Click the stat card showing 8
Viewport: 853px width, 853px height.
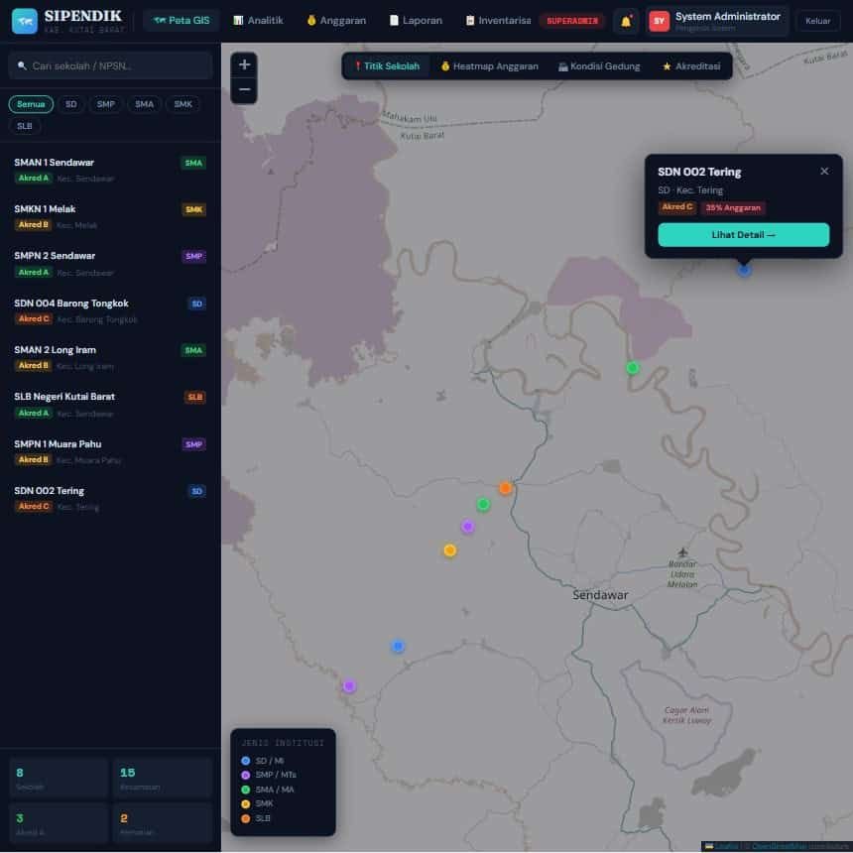(59, 778)
